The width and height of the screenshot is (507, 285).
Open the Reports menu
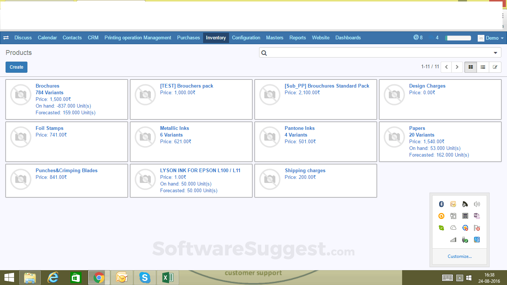coord(298,37)
